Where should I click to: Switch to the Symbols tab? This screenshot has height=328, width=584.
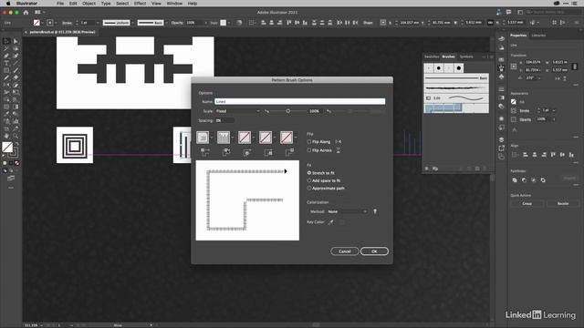[x=466, y=56]
